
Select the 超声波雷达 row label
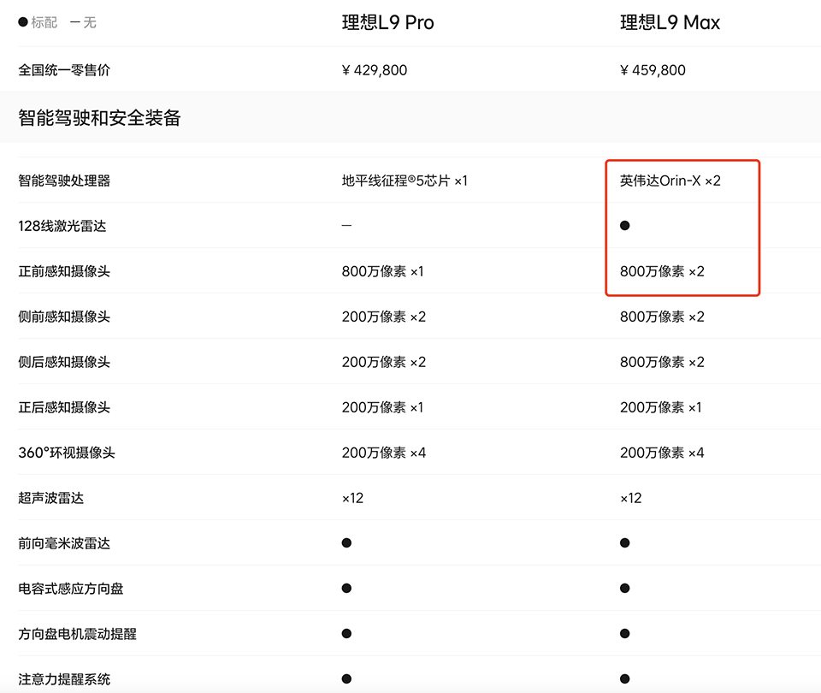click(51, 498)
